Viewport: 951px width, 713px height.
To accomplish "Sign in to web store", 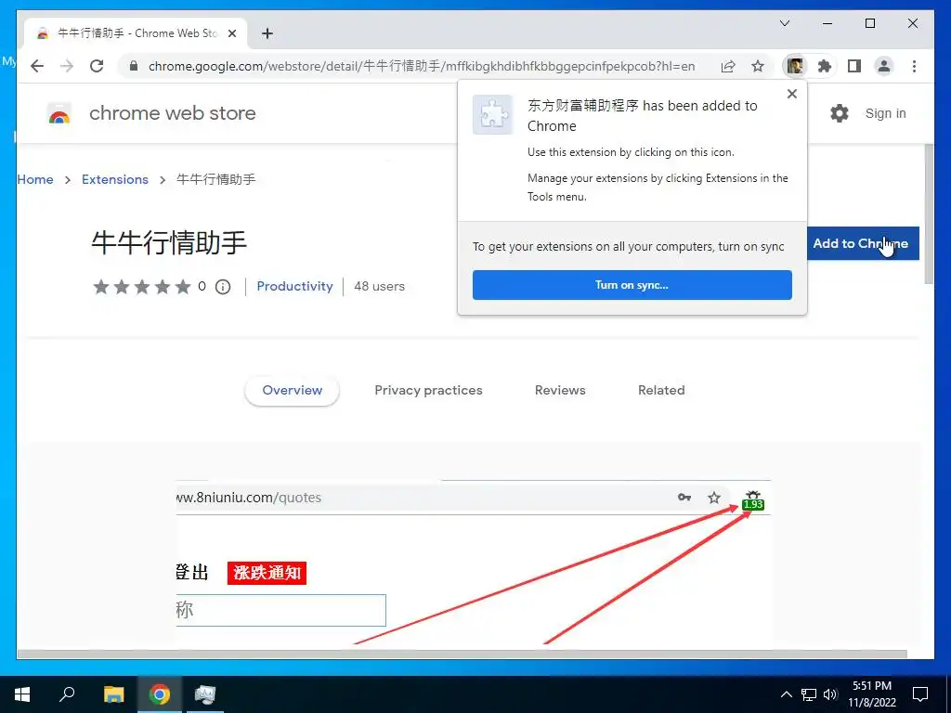I will tap(885, 113).
